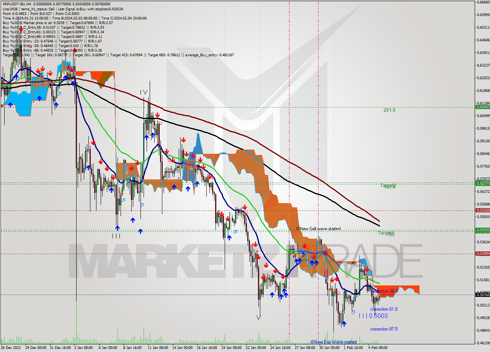The image size is (490, 352).
Task: Click the green '261.8' fib label
Action: point(389,110)
